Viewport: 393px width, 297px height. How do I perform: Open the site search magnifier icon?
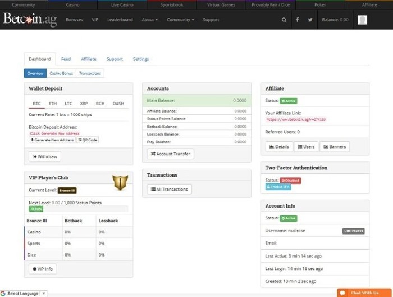click(284, 20)
